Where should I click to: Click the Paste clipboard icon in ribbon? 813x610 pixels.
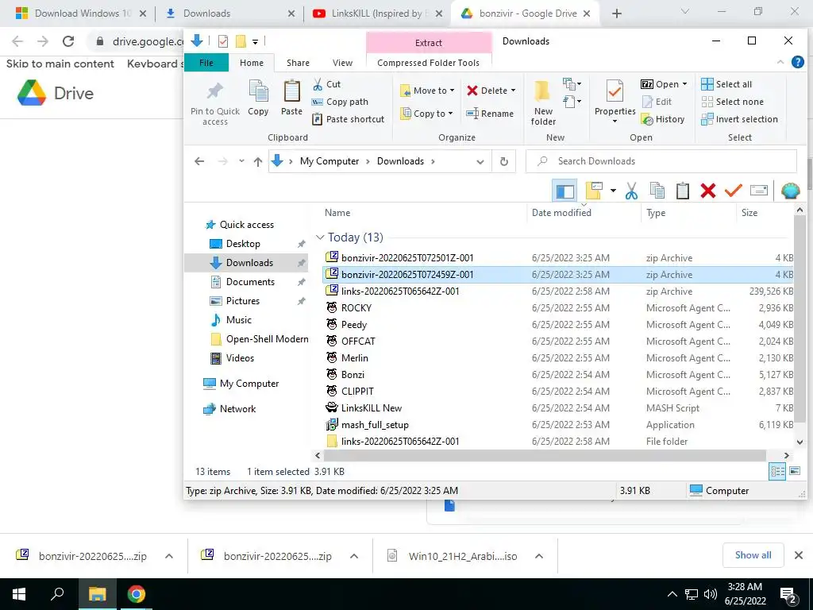tap(291, 92)
